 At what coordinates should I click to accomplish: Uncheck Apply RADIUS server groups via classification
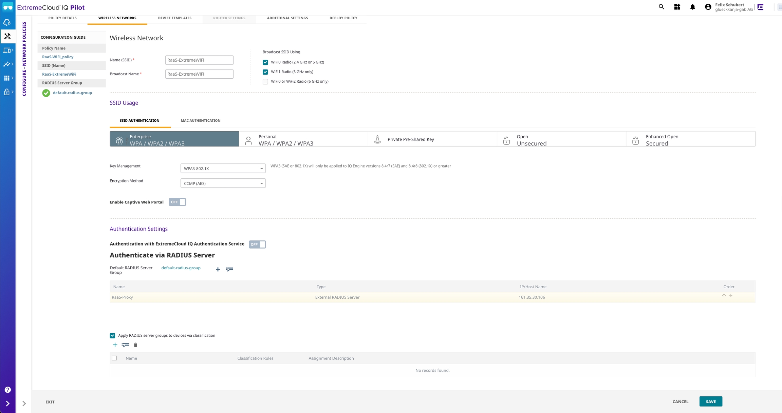(x=112, y=336)
